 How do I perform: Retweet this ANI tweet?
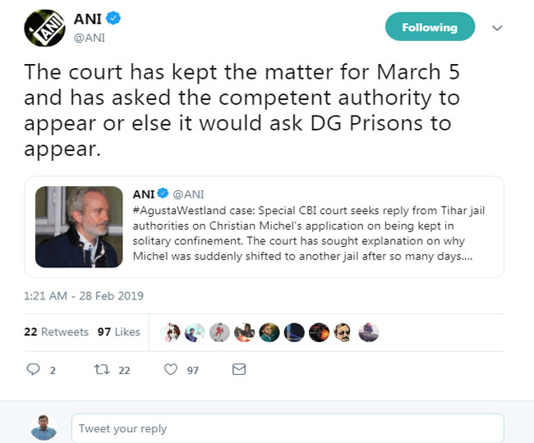(101, 370)
